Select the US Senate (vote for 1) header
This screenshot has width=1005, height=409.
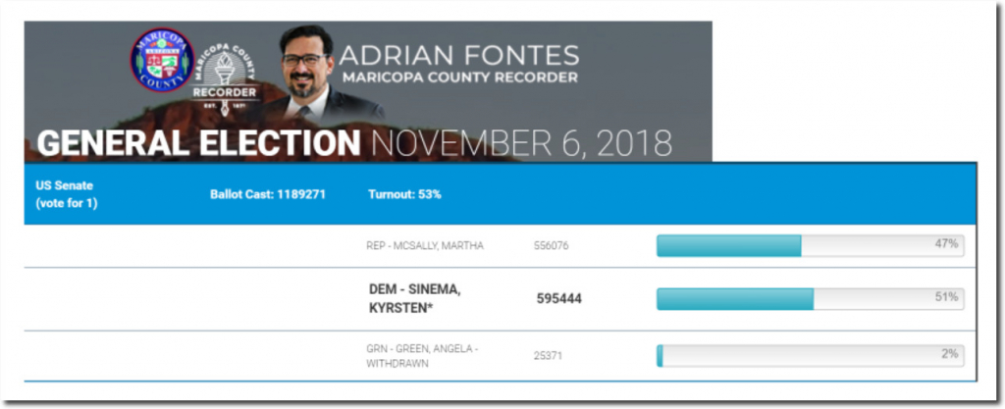[x=67, y=195]
